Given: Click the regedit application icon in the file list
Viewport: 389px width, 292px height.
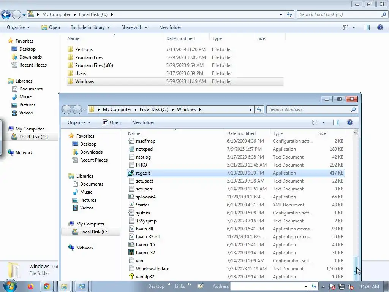Looking at the screenshot, I should 131,173.
